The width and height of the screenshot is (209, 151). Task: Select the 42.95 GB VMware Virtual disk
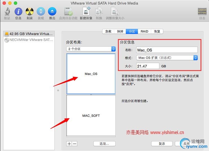pos(29,34)
